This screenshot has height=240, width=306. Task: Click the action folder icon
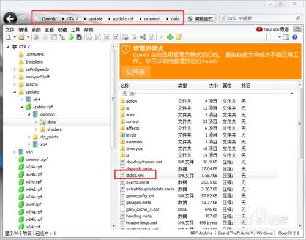[122, 101]
